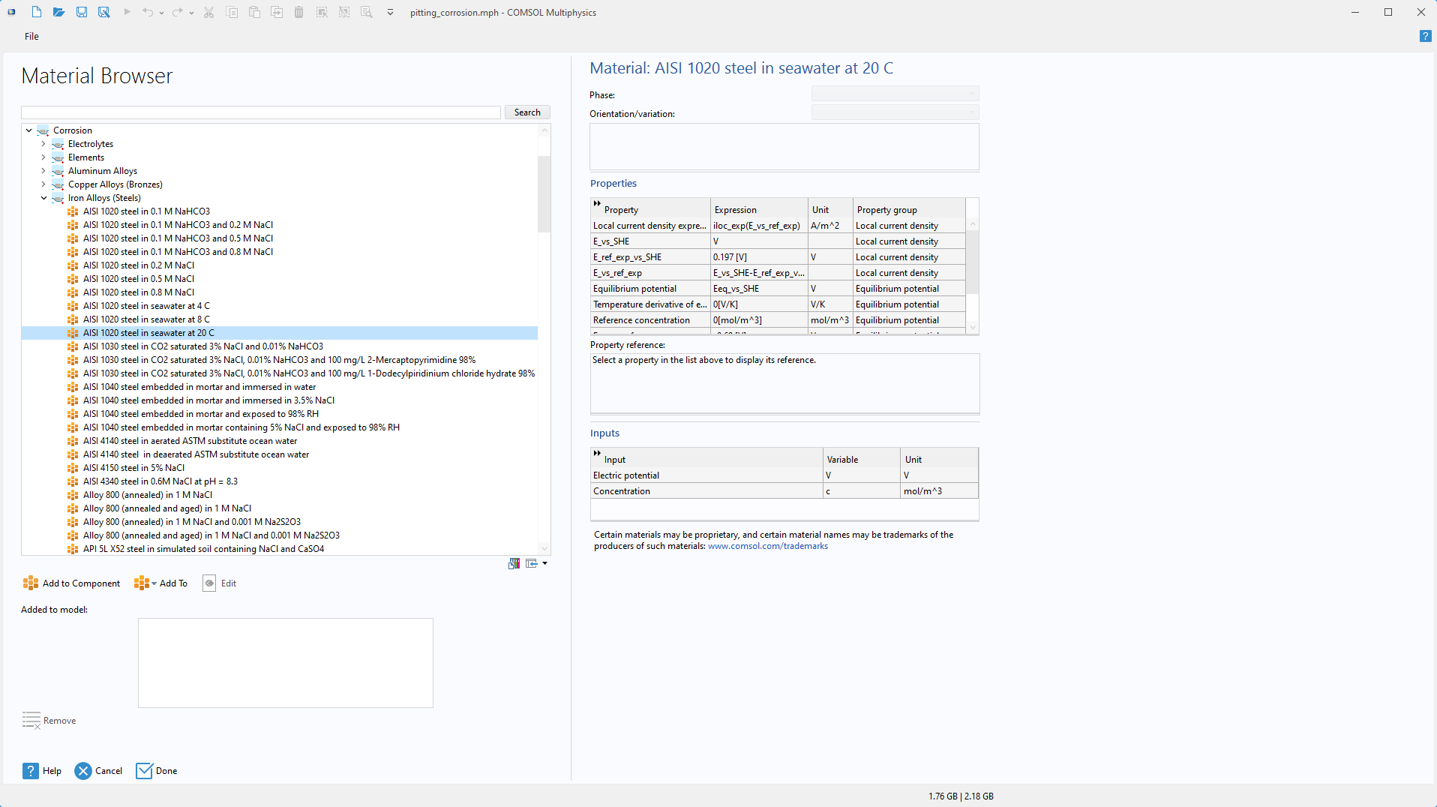Expand the Electrolytes folder
Viewport: 1437px width, 807px height.
[x=43, y=144]
